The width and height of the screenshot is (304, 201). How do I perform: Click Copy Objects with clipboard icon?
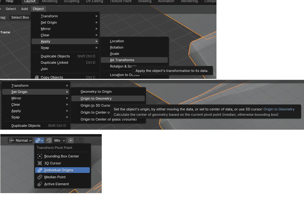coord(65,77)
